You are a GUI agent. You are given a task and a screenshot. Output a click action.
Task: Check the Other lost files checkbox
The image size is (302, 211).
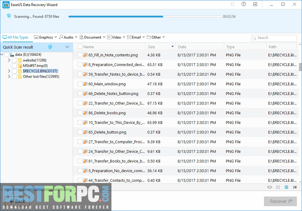14,77
